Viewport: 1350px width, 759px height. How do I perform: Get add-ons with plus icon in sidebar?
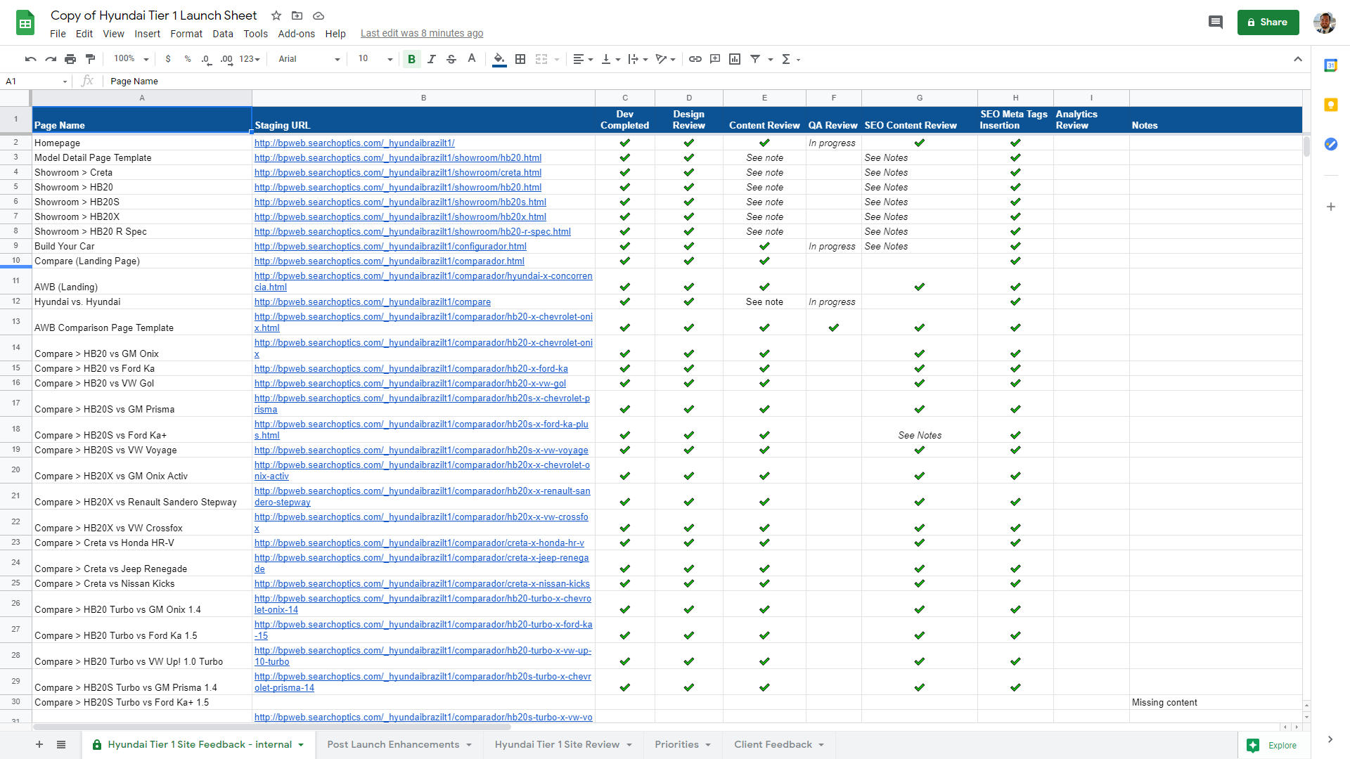click(1330, 207)
